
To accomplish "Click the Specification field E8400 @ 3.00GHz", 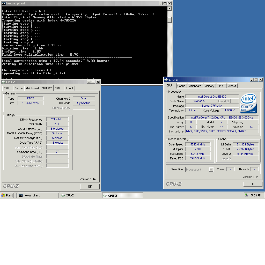I will coord(222,117).
